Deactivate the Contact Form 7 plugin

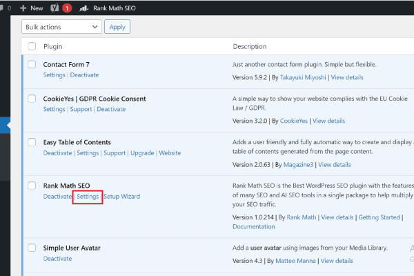pos(84,75)
